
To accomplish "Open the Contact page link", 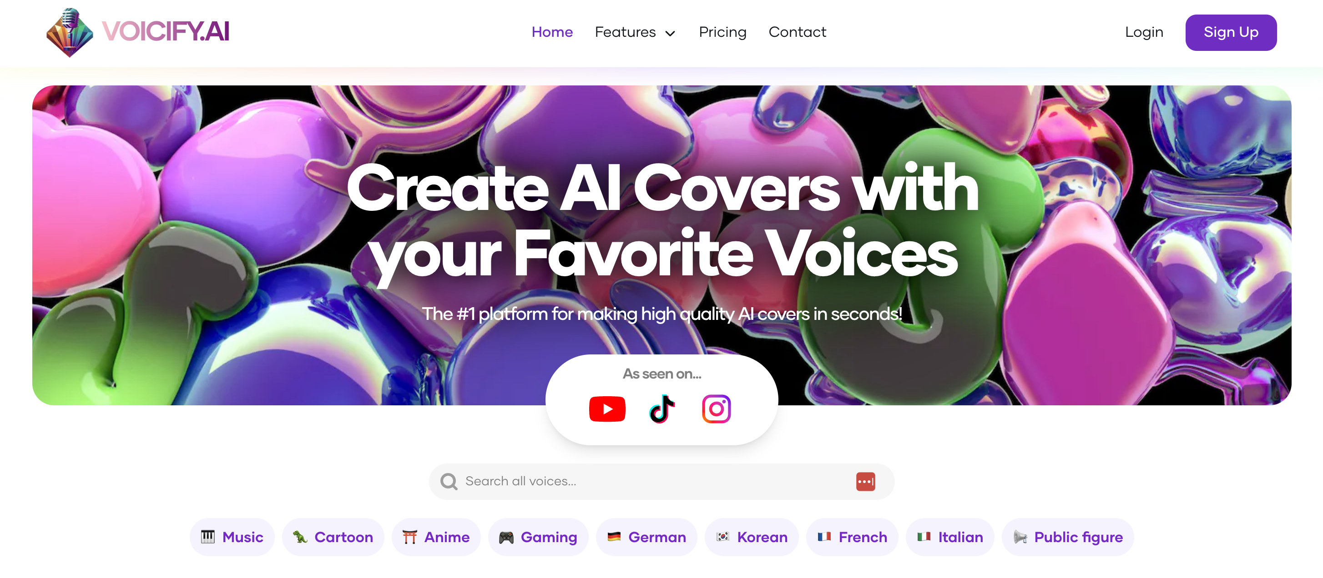I will pyautogui.click(x=797, y=32).
